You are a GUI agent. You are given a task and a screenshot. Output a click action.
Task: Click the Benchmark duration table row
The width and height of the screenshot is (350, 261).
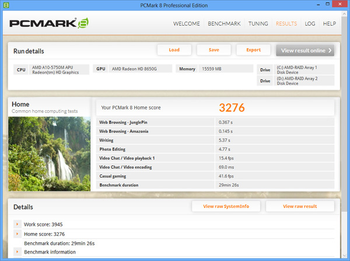click(215, 185)
